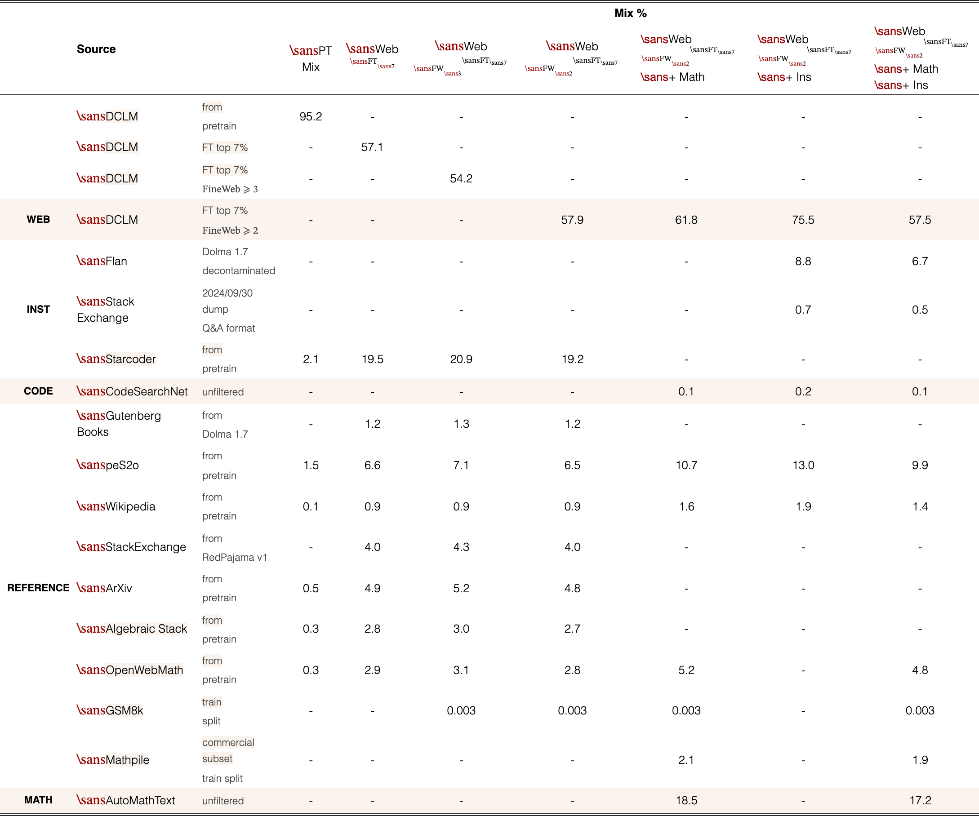Click the value 13.0 in peS2o row

click(x=803, y=465)
